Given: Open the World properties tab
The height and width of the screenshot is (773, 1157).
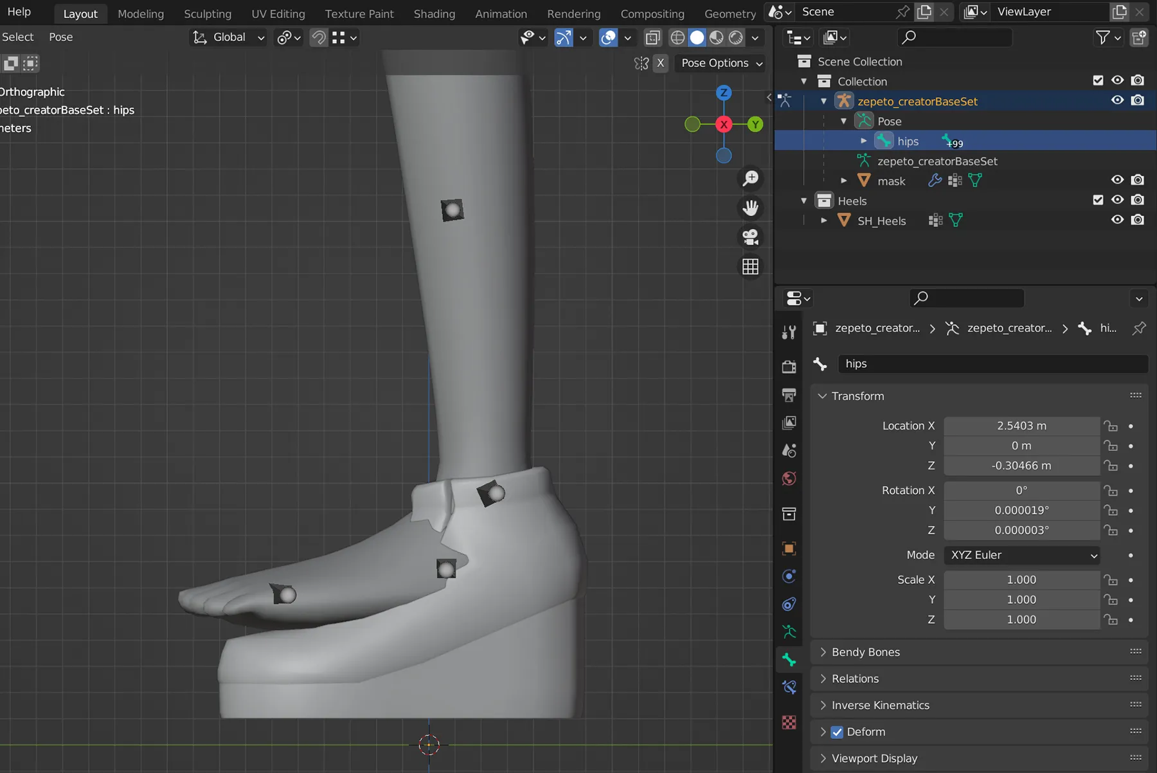Looking at the screenshot, I should (789, 478).
